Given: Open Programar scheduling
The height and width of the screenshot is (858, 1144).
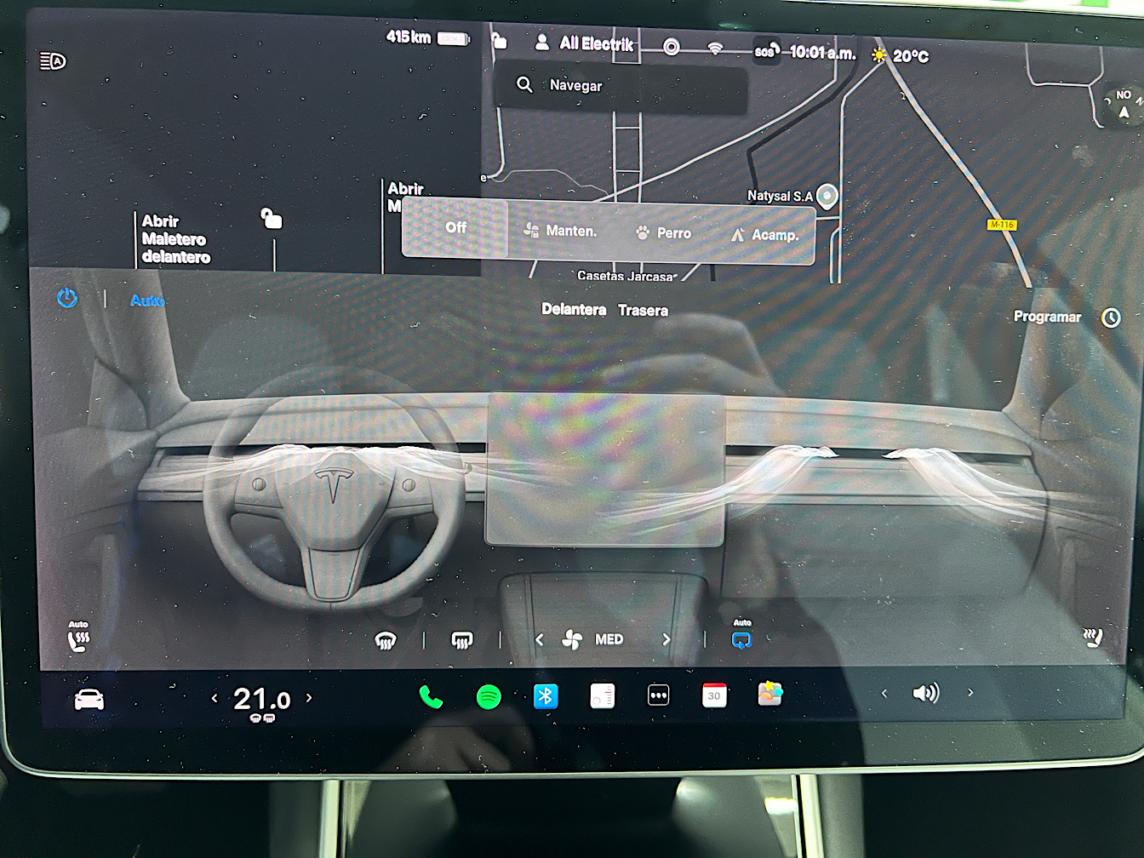Looking at the screenshot, I should pos(1047,317).
